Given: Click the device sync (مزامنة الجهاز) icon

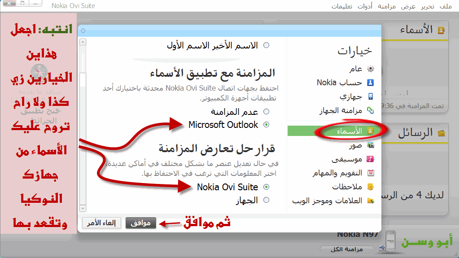Looking at the screenshot, I should (x=371, y=110).
